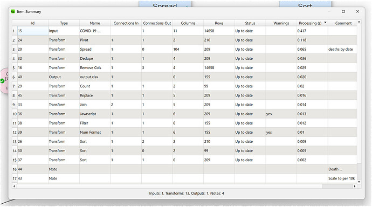
Task: Click the vertical scrollbar up arrow
Action: pyautogui.click(x=359, y=22)
